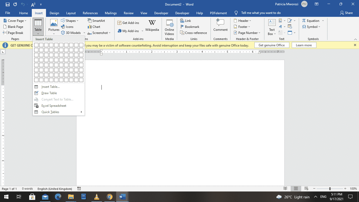This screenshot has width=359, height=202.
Task: Switch to the Design ribbon tab
Action: click(x=54, y=13)
